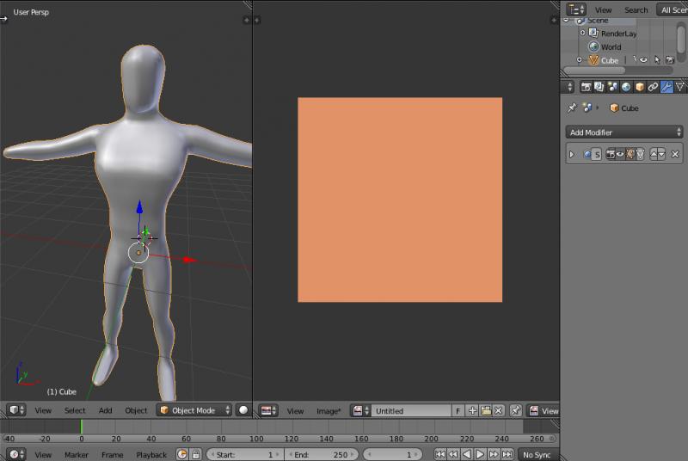Image resolution: width=688 pixels, height=461 pixels.
Task: Click the new image plus icon
Action: [472, 411]
